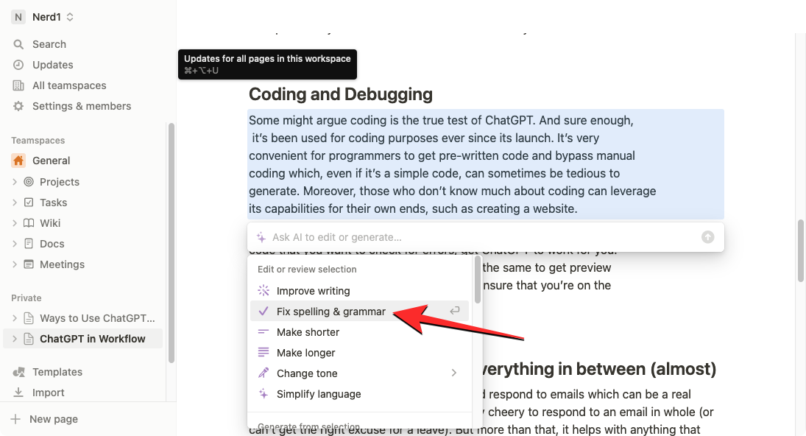806x436 pixels.
Task: Click the Improve writing sparkle icon
Action: coord(264,290)
